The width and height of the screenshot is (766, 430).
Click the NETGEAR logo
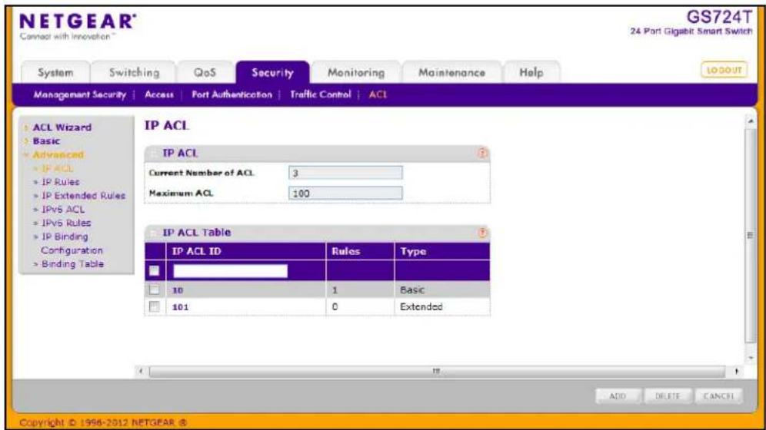pyautogui.click(x=77, y=26)
